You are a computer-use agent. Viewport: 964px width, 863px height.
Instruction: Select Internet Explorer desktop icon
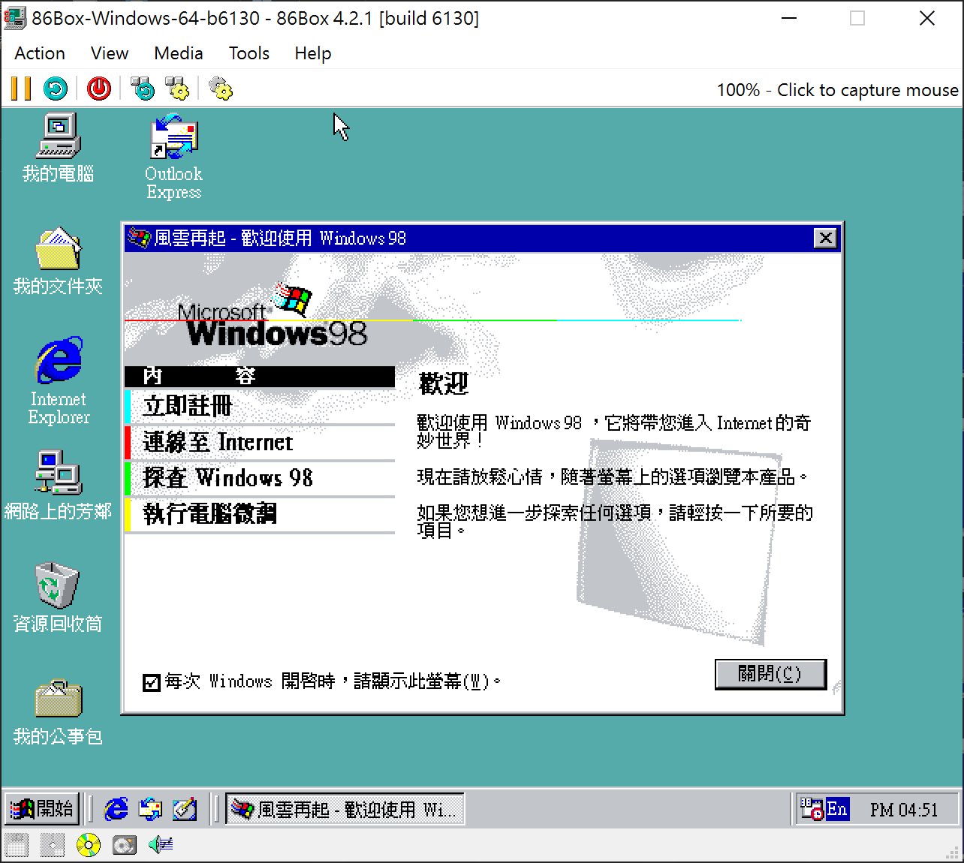[59, 381]
